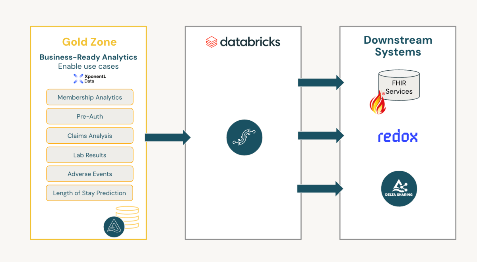Click the Databricks logo

coord(243,42)
